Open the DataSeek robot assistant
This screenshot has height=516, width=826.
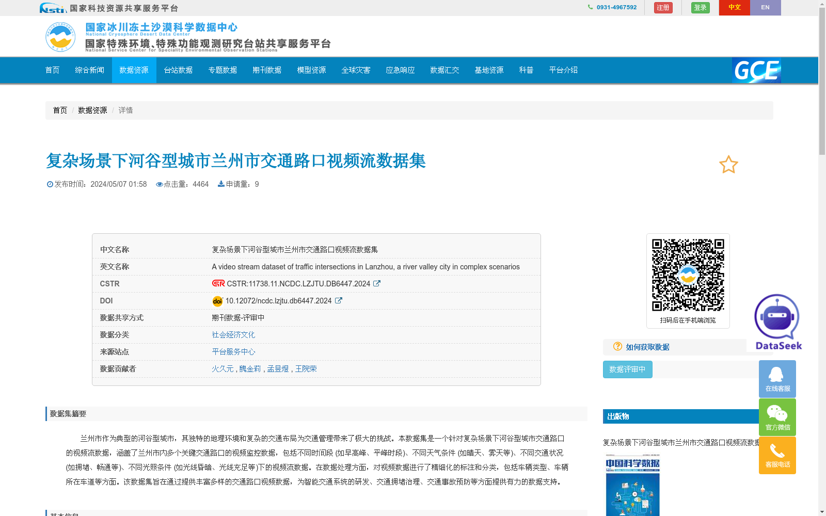pos(777,322)
